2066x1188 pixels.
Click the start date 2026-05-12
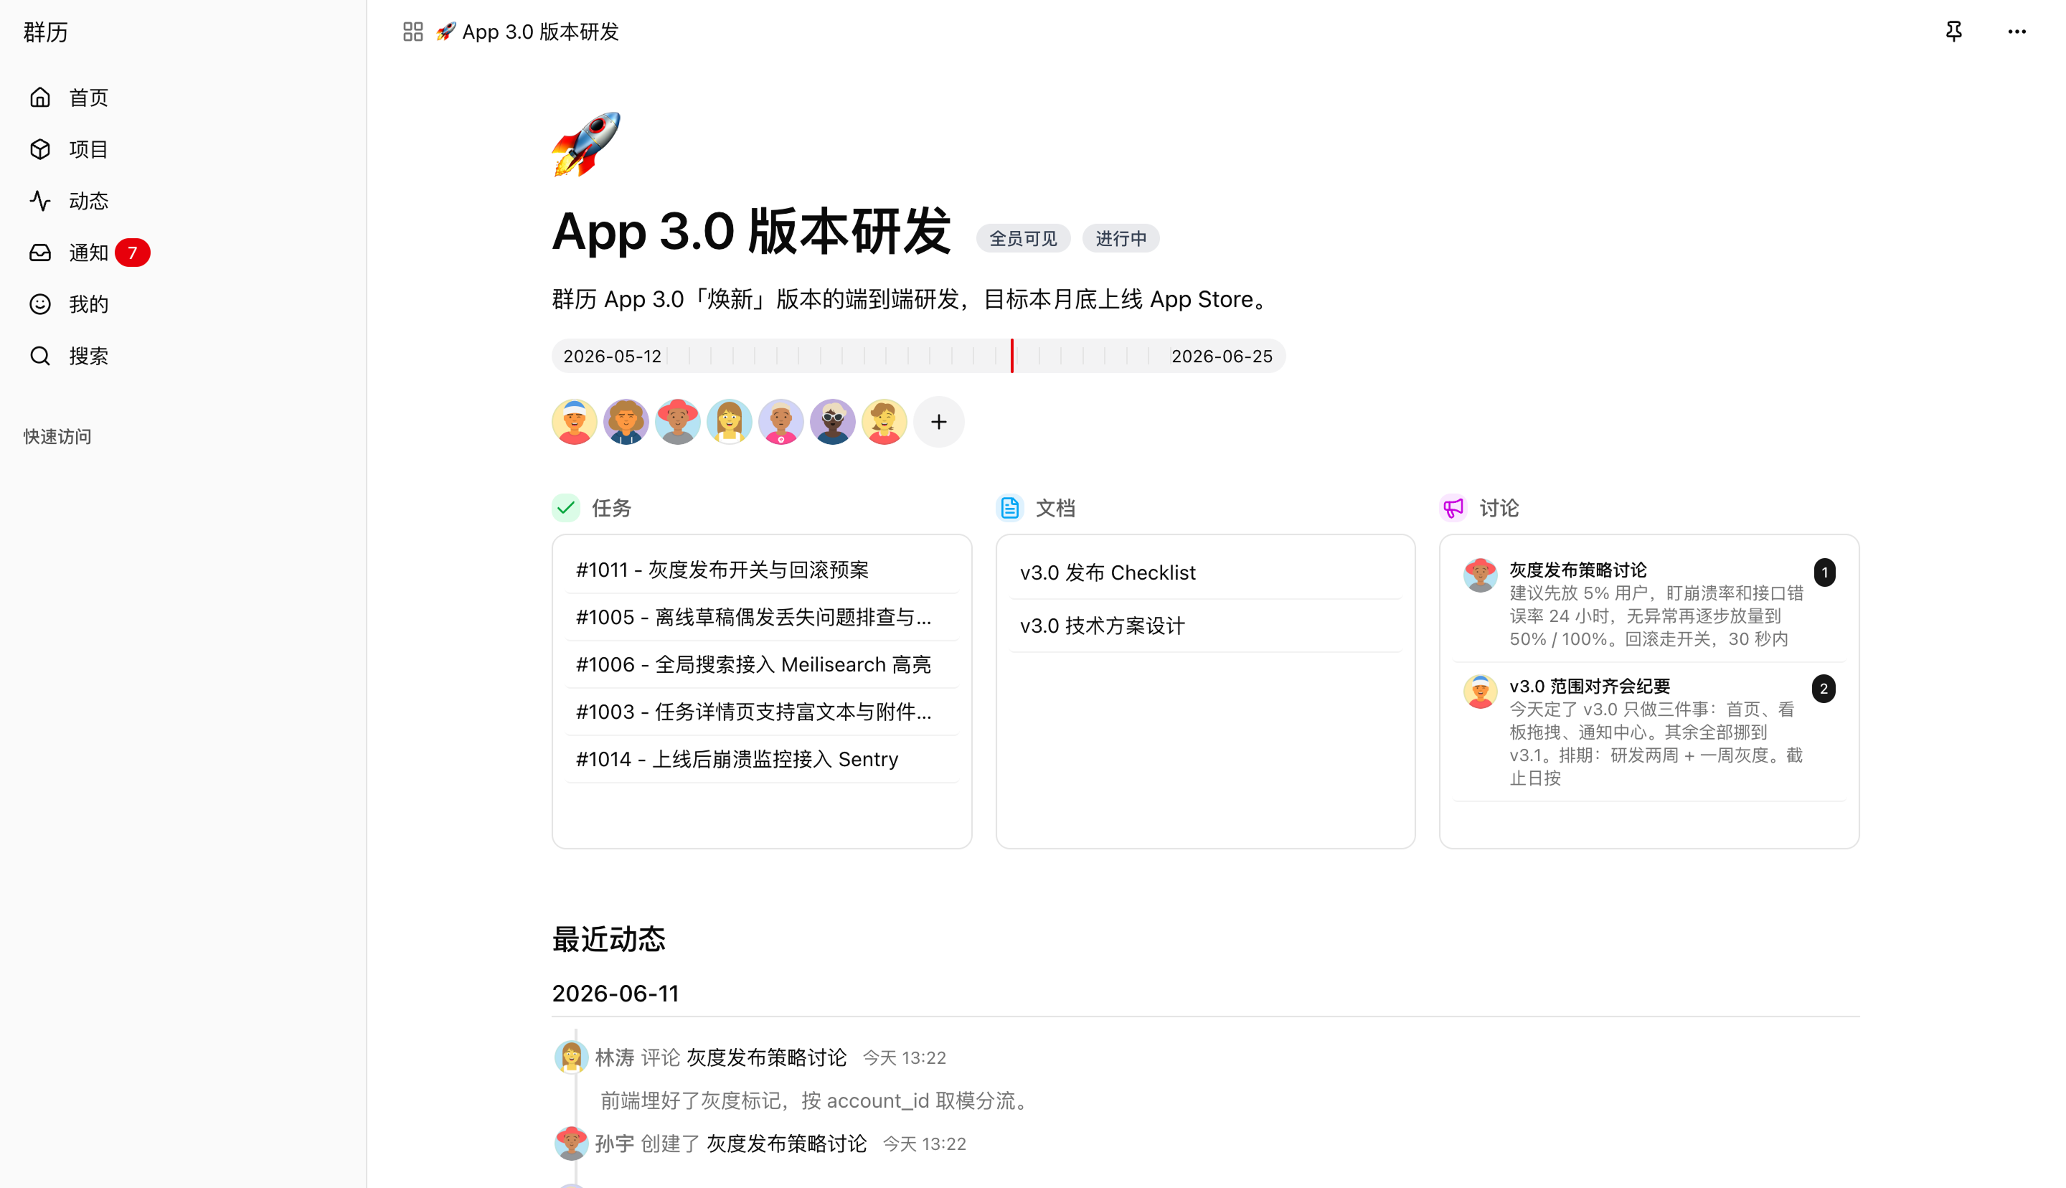click(x=612, y=357)
